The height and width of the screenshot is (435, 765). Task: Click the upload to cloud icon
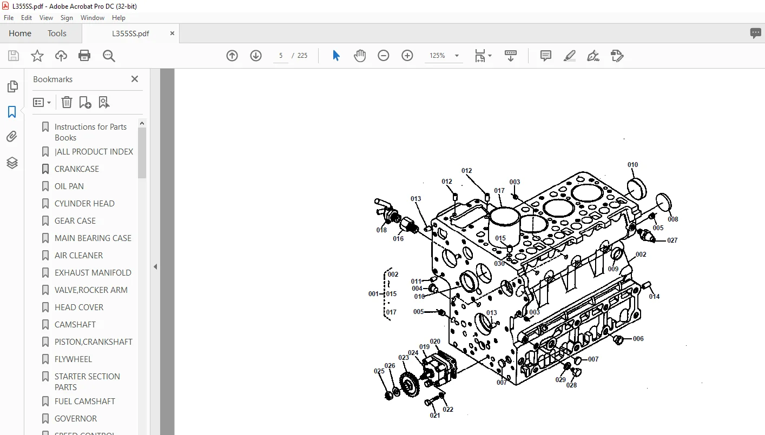pyautogui.click(x=61, y=56)
